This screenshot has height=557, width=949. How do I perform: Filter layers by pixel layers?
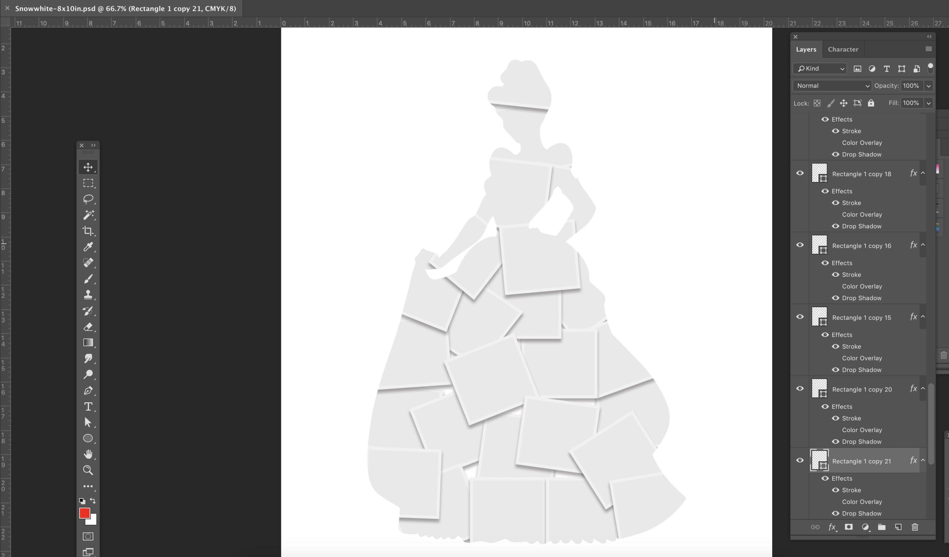(857, 69)
